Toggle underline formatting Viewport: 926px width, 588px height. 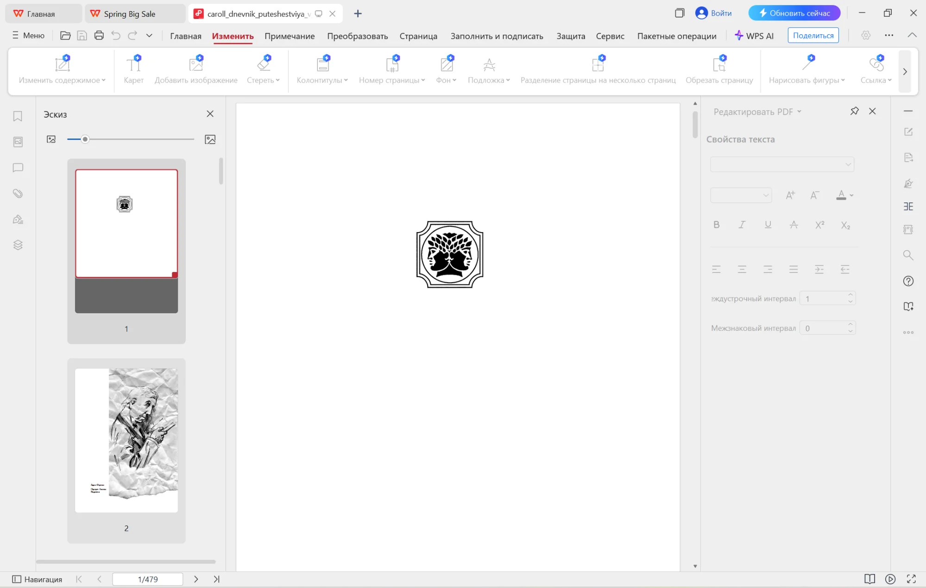(768, 225)
